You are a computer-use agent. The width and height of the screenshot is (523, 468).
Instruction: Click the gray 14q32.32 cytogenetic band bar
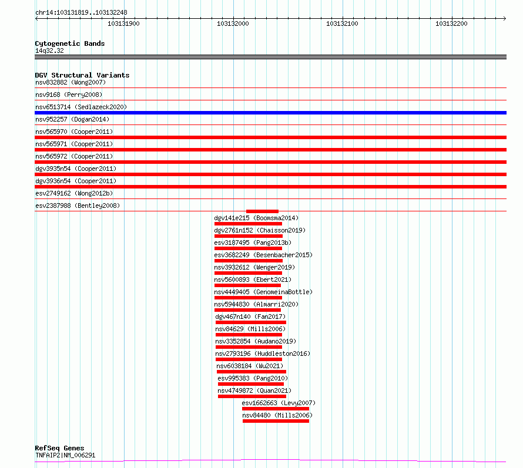tap(270, 57)
